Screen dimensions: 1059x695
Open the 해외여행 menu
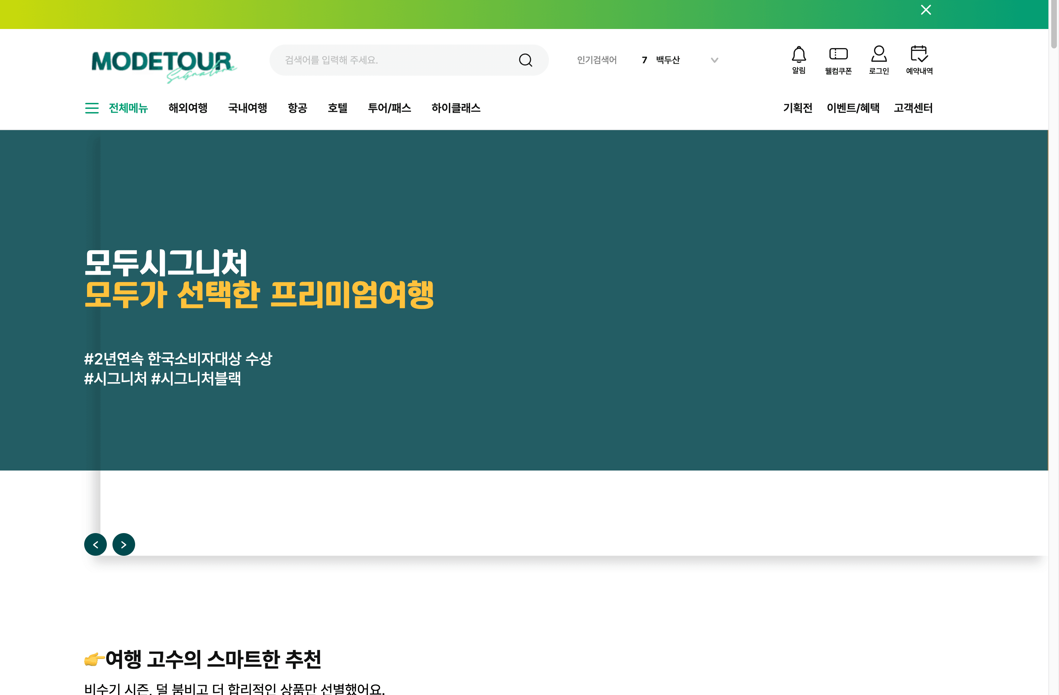[188, 108]
